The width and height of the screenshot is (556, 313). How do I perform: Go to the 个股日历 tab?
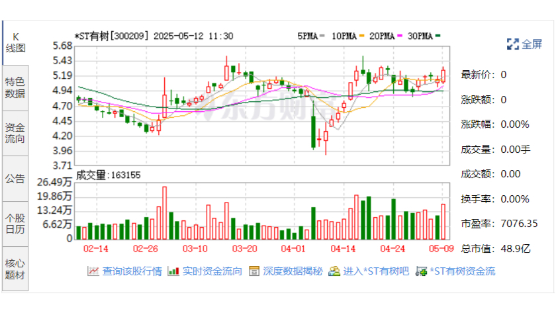point(15,224)
